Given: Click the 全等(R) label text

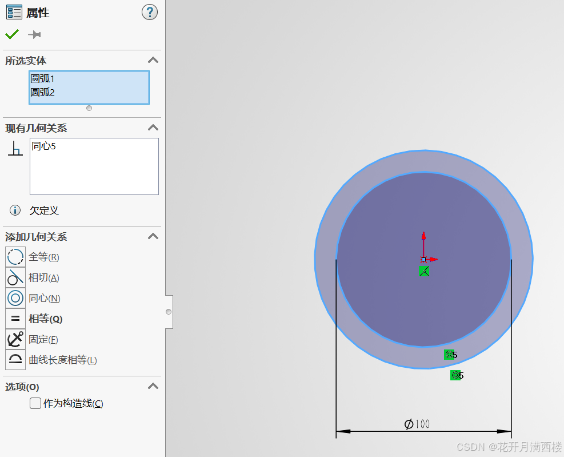Looking at the screenshot, I should 44,257.
